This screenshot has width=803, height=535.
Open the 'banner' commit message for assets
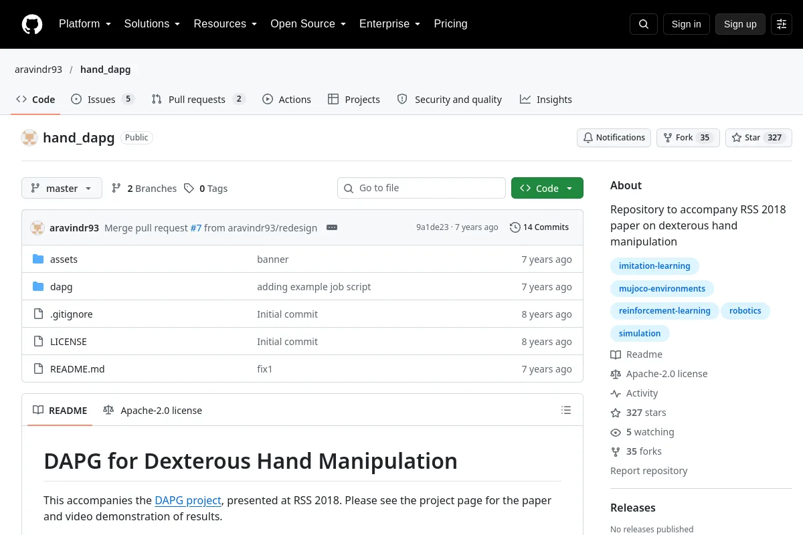273,259
